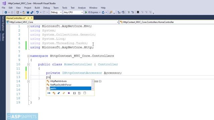Click the Undo toolbar icon
Image resolution: width=214 pixels, height=120 pixels.
[x=37, y=12]
